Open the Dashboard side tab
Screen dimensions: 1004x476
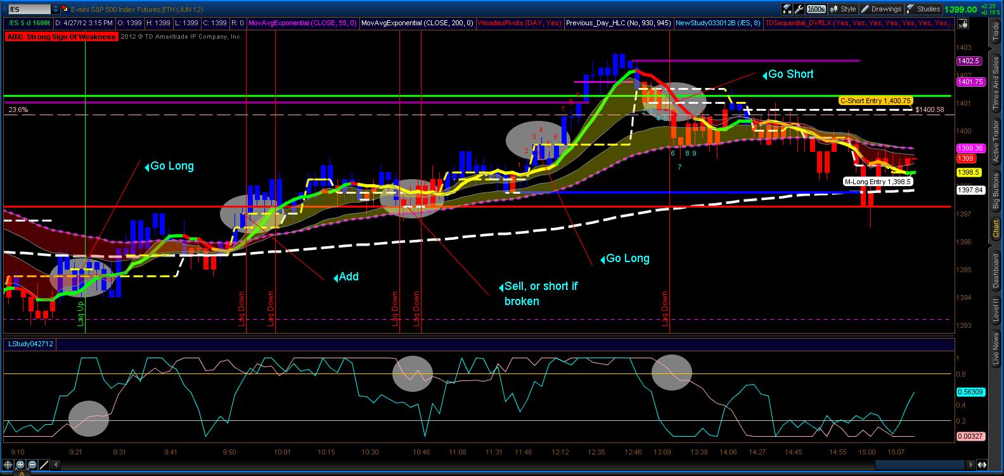996,271
